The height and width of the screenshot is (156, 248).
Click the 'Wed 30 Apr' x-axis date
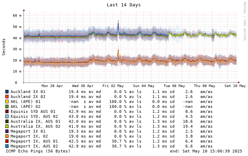pyautogui.click(x=83, y=86)
